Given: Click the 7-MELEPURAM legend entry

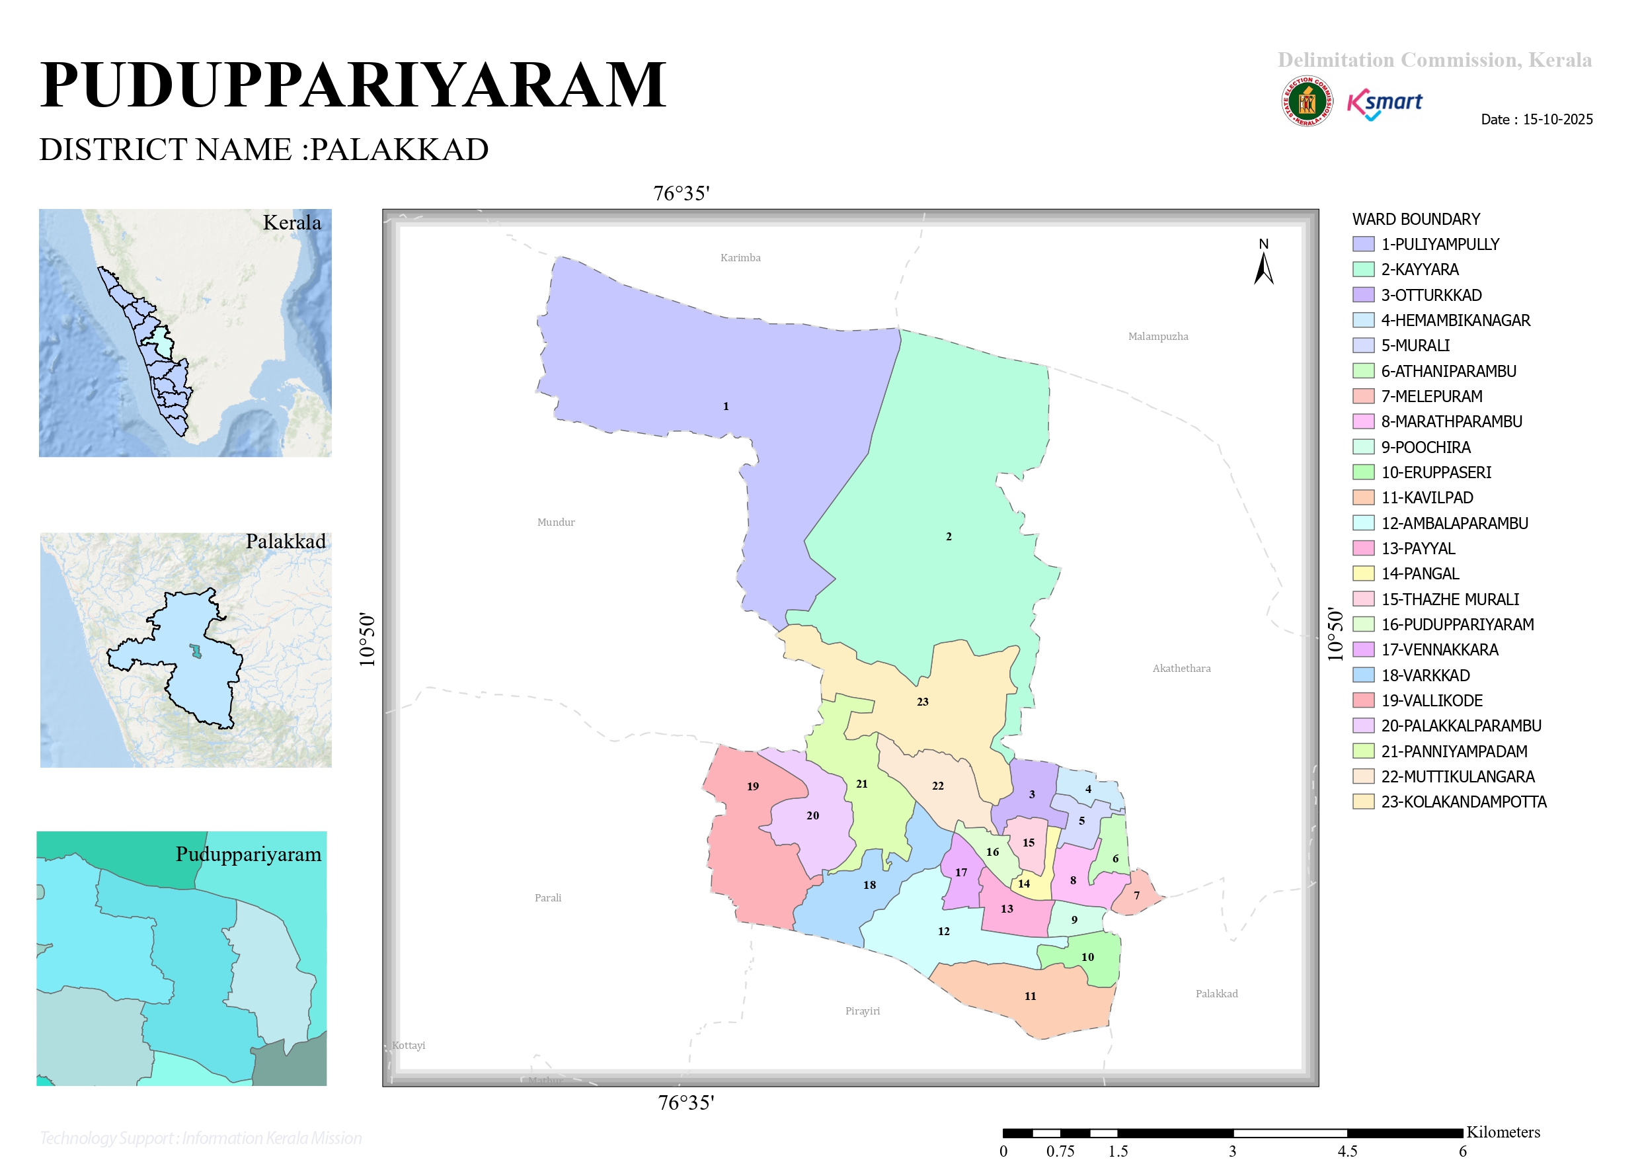Looking at the screenshot, I should point(1417,396).
